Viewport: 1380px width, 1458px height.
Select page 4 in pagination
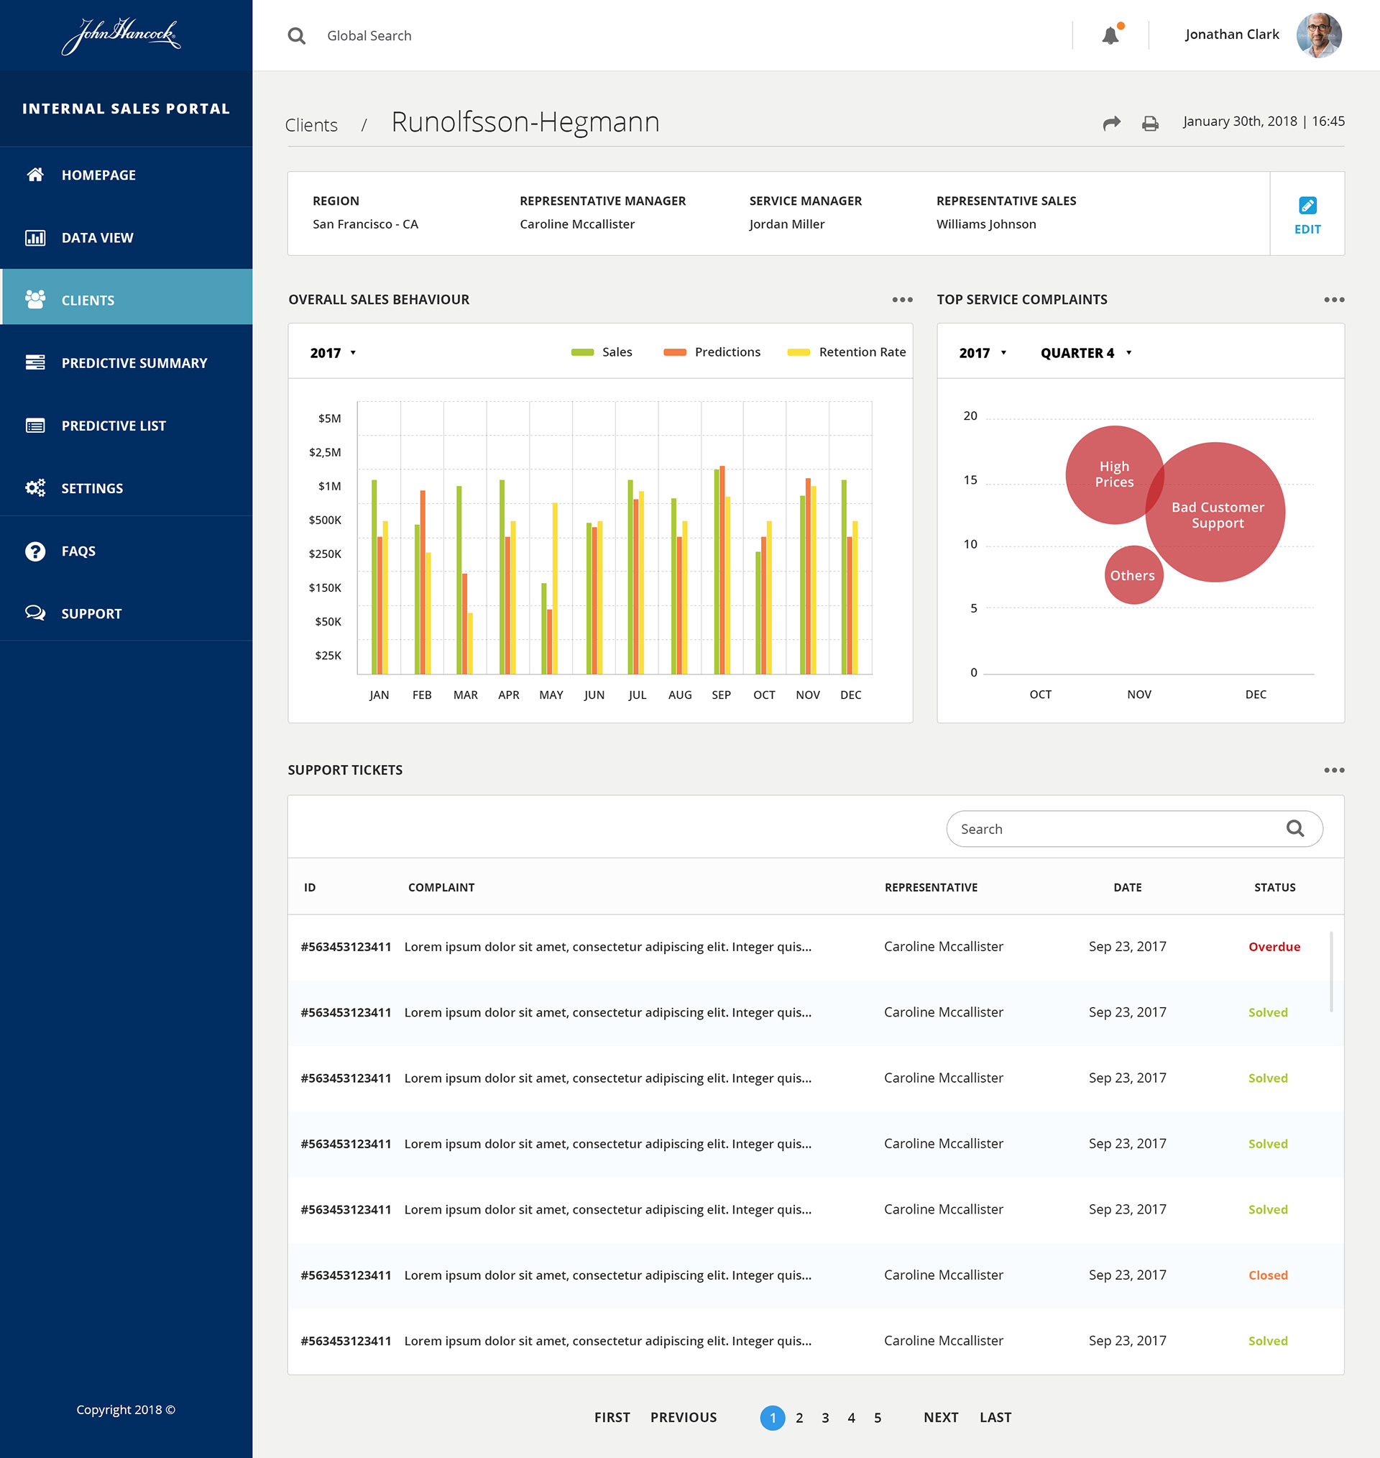click(x=851, y=1418)
